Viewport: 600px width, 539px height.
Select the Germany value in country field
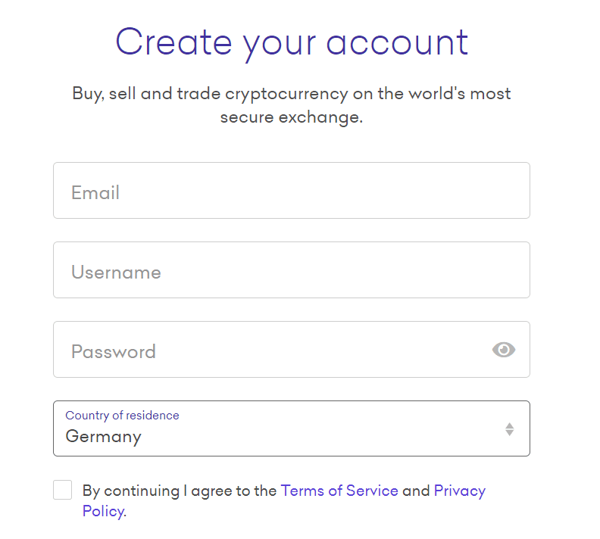103,437
